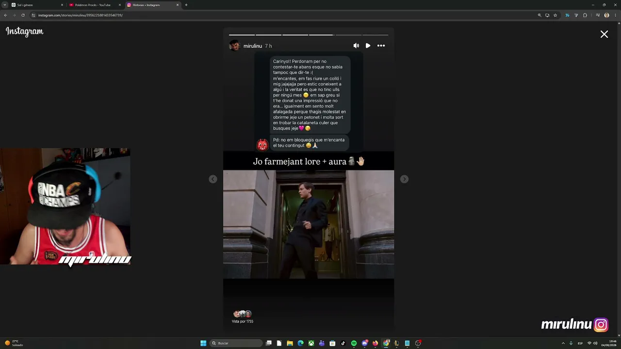View site information icon in address bar

[33, 15]
